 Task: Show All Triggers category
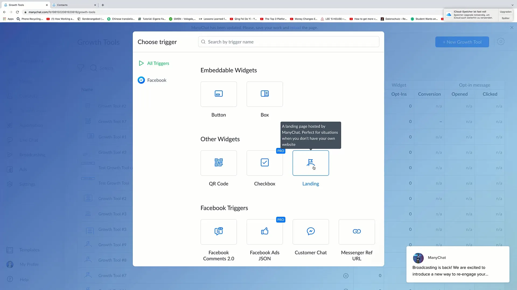[154, 63]
